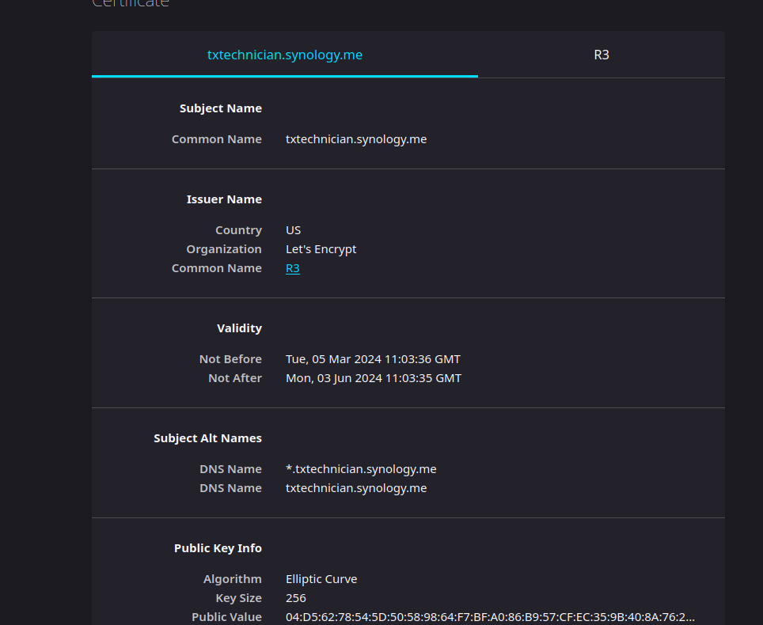Click the Public Key Info heading
The image size is (763, 625).
pos(218,548)
